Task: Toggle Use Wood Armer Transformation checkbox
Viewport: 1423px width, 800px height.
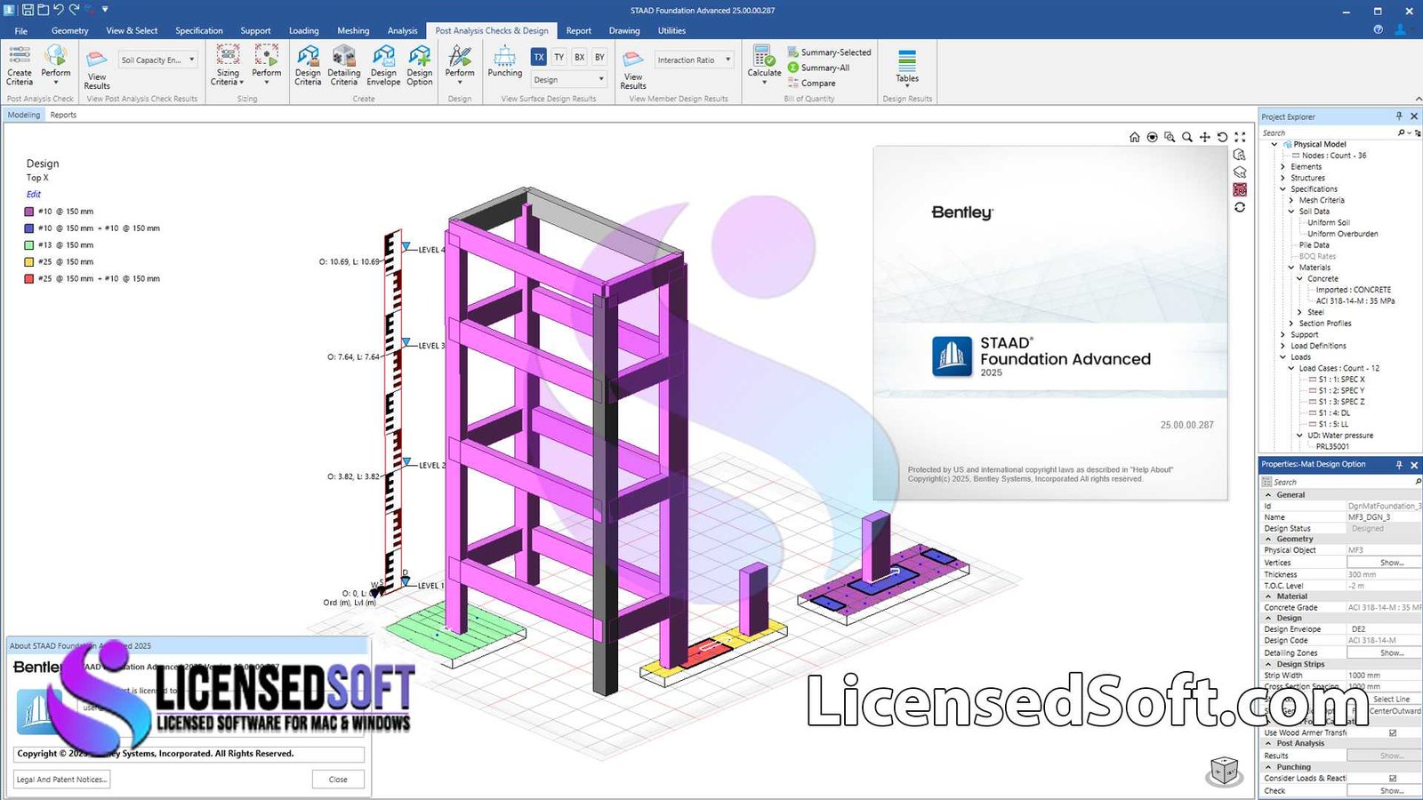Action: click(x=1393, y=733)
